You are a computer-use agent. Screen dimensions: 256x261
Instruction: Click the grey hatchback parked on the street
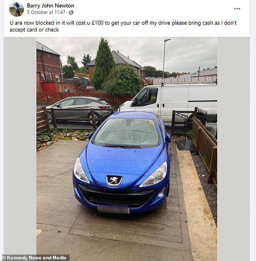coord(78,109)
